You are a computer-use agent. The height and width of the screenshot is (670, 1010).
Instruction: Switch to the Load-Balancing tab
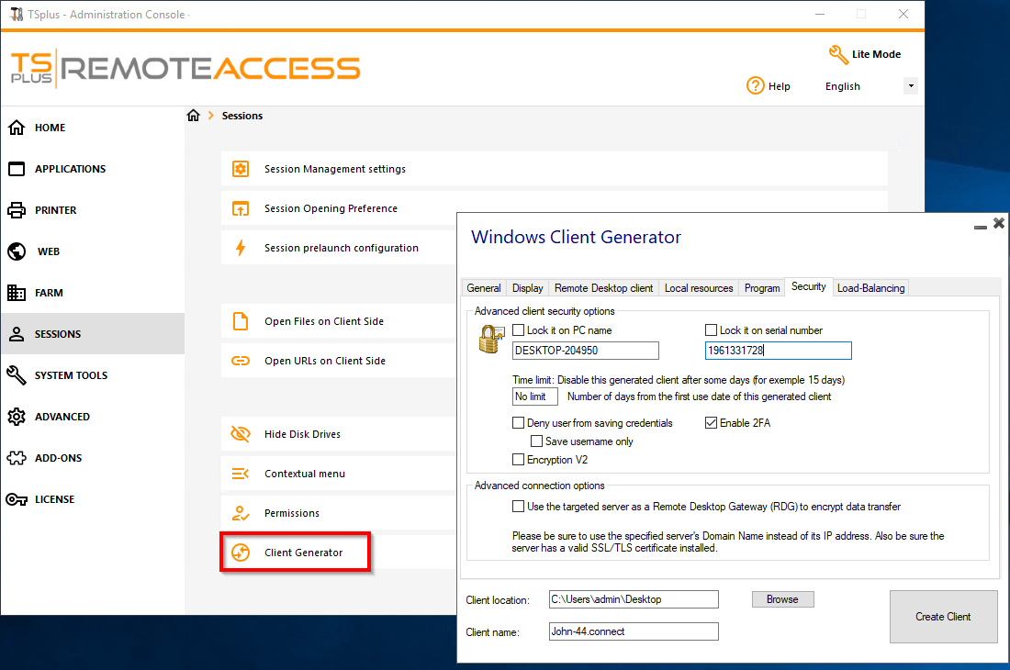pyautogui.click(x=870, y=288)
